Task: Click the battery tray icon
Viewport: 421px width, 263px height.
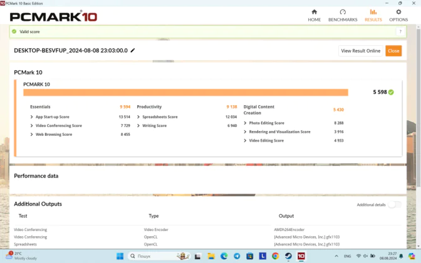Action: pyautogui.click(x=373, y=256)
